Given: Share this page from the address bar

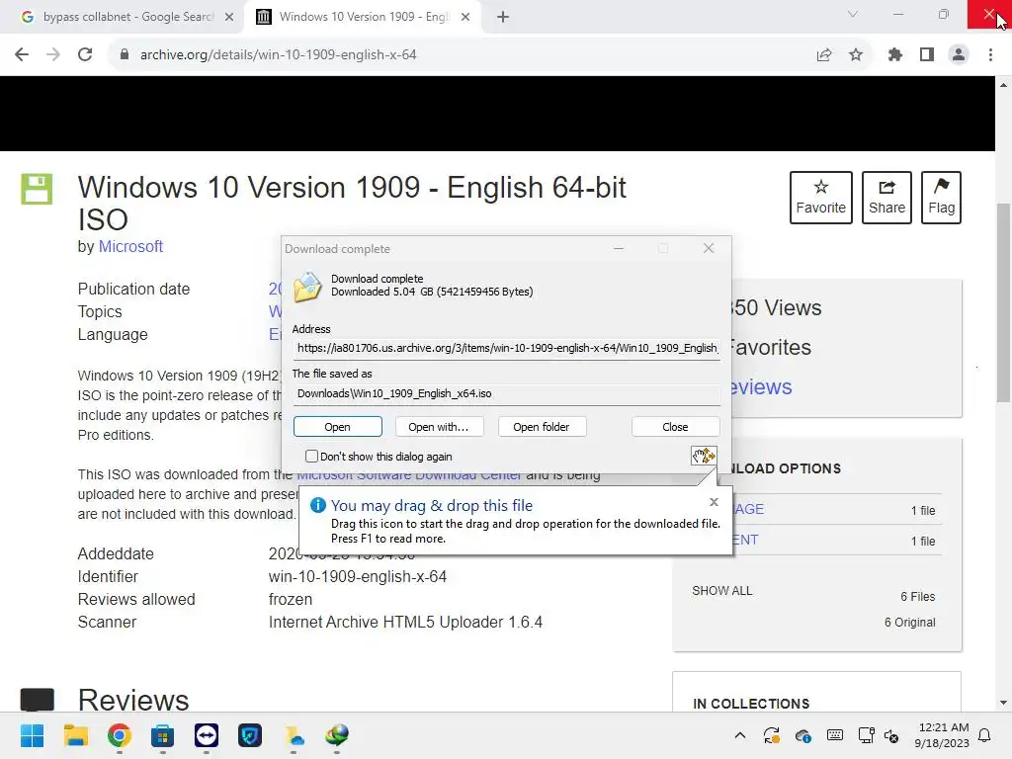Looking at the screenshot, I should [x=824, y=55].
